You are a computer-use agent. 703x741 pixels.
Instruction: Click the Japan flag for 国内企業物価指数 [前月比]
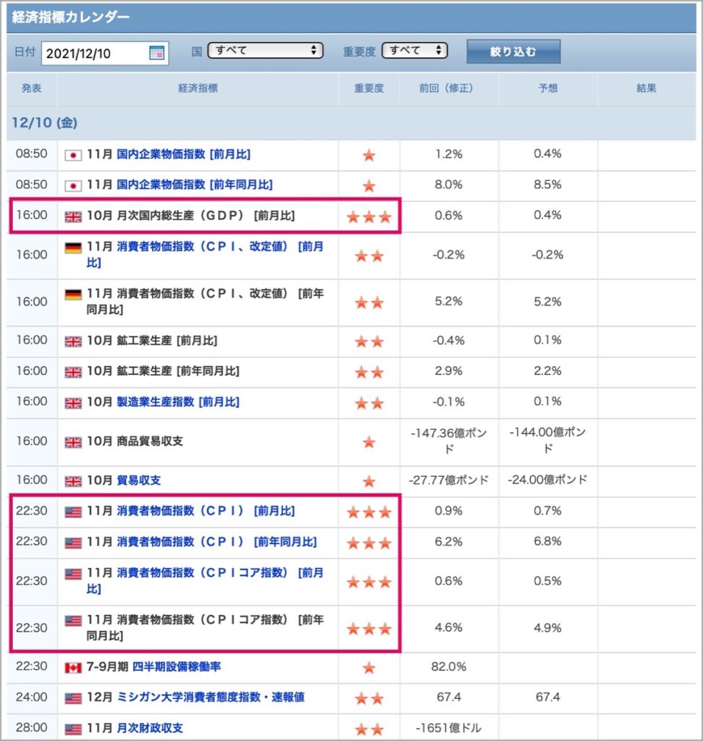click(73, 155)
